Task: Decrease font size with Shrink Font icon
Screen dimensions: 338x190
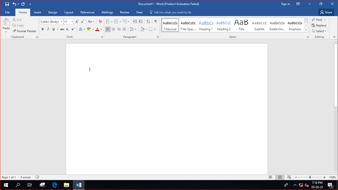Action: tap(82, 22)
